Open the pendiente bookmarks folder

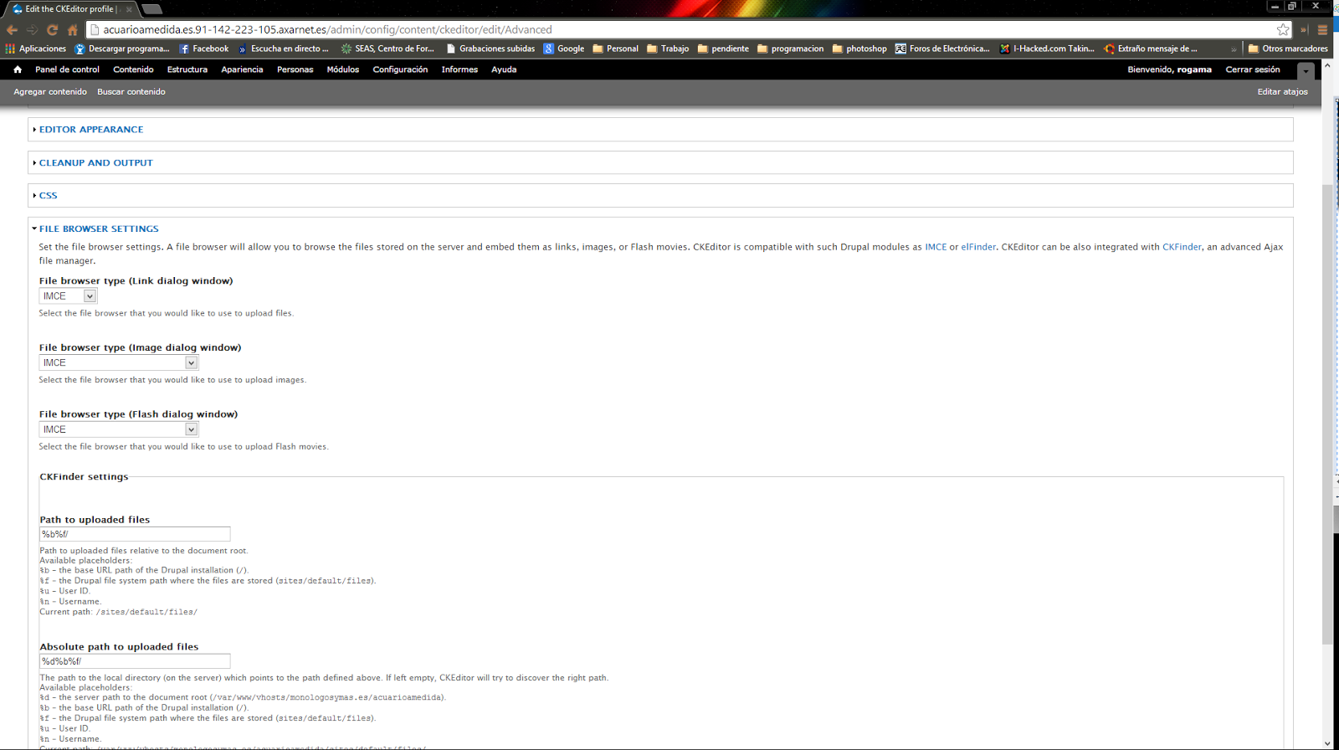(x=723, y=49)
